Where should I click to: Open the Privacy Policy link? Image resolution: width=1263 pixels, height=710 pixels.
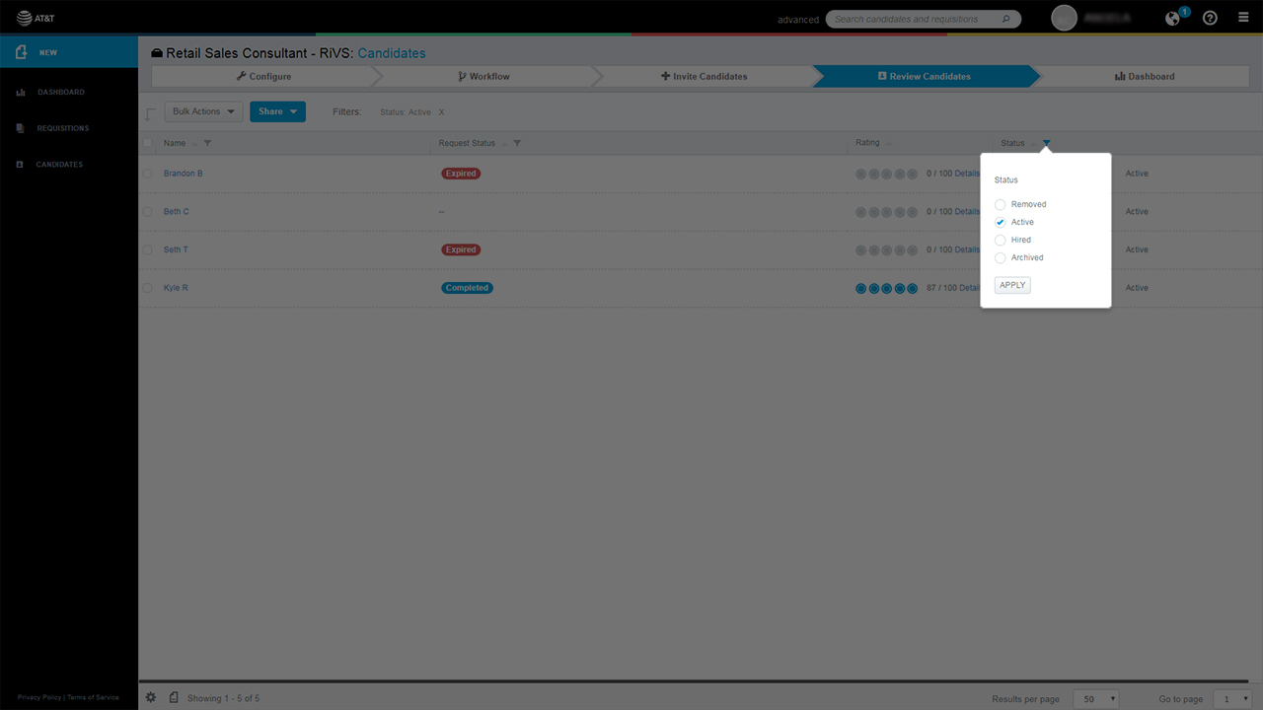click(x=39, y=697)
